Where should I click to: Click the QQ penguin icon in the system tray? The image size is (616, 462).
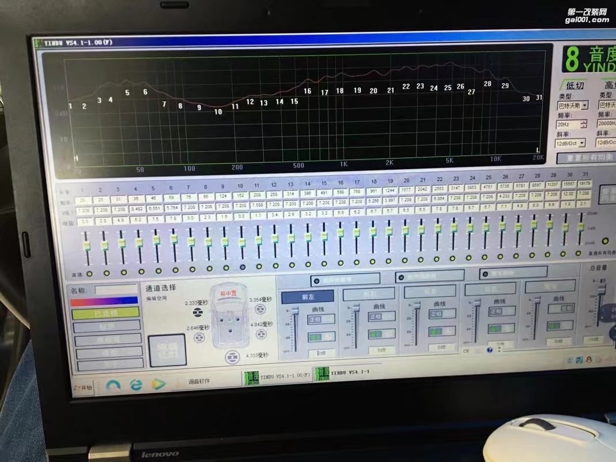(x=588, y=361)
